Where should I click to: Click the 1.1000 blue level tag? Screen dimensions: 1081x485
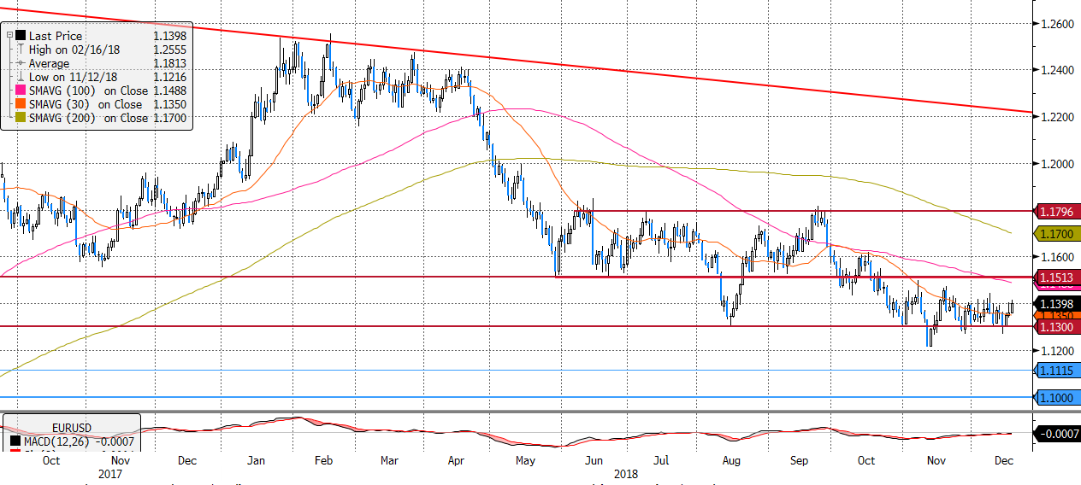1058,397
